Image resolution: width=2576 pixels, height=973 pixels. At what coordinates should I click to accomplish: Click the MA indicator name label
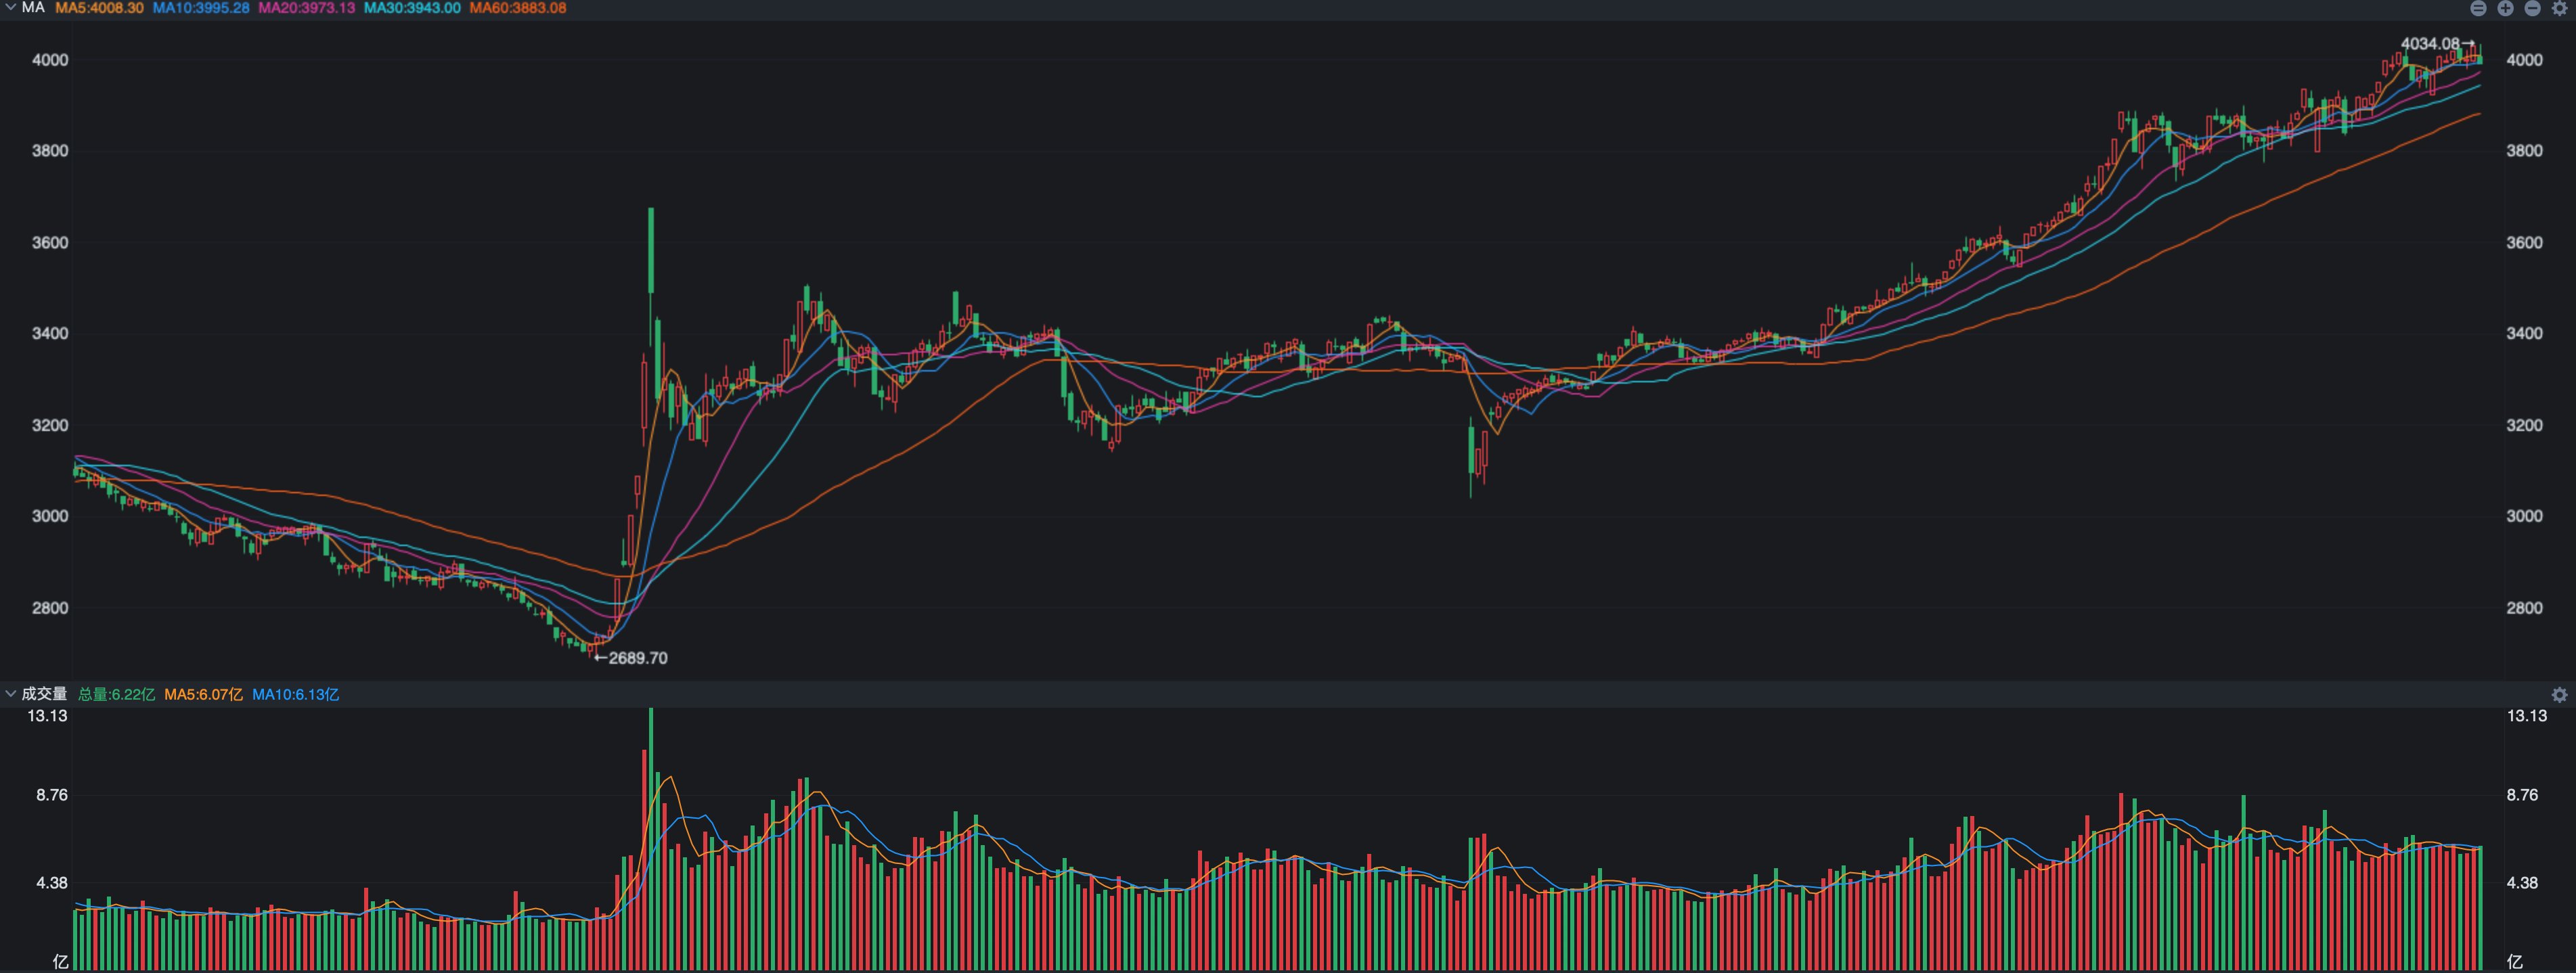(33, 7)
